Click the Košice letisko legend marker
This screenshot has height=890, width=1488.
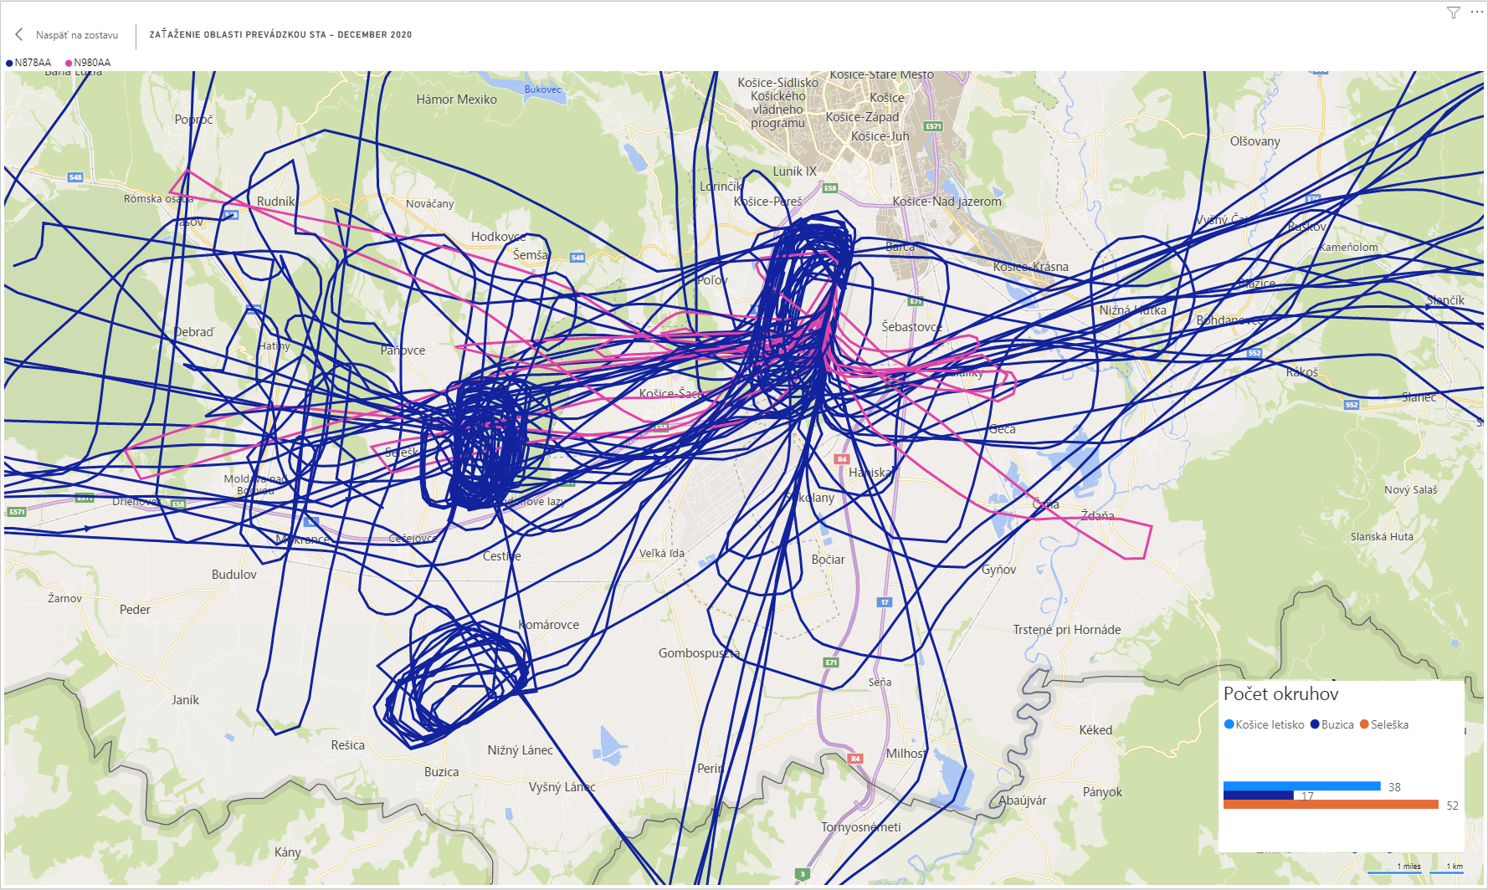click(1229, 724)
